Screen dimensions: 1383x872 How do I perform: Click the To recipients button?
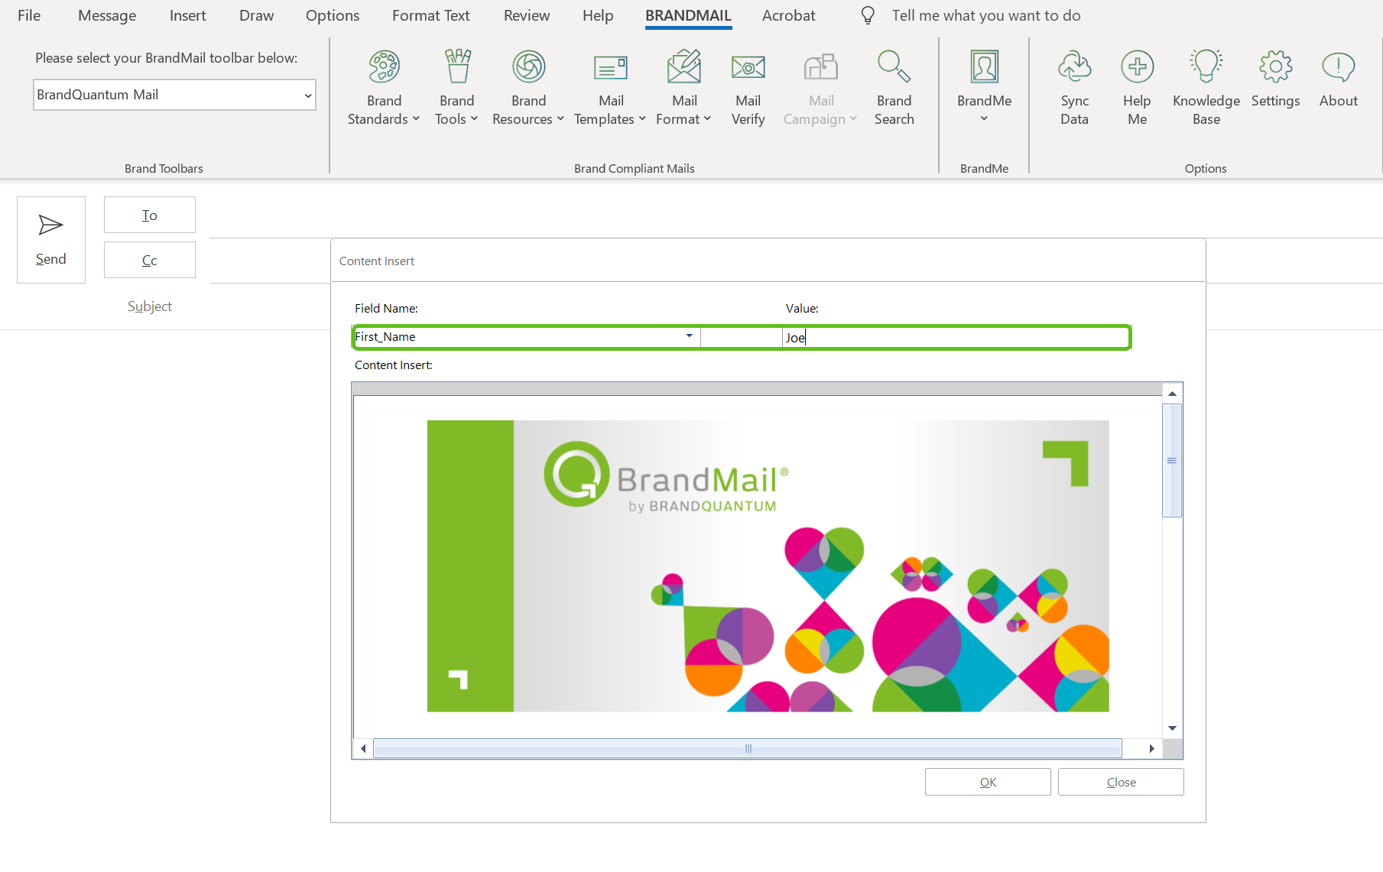coord(150,215)
